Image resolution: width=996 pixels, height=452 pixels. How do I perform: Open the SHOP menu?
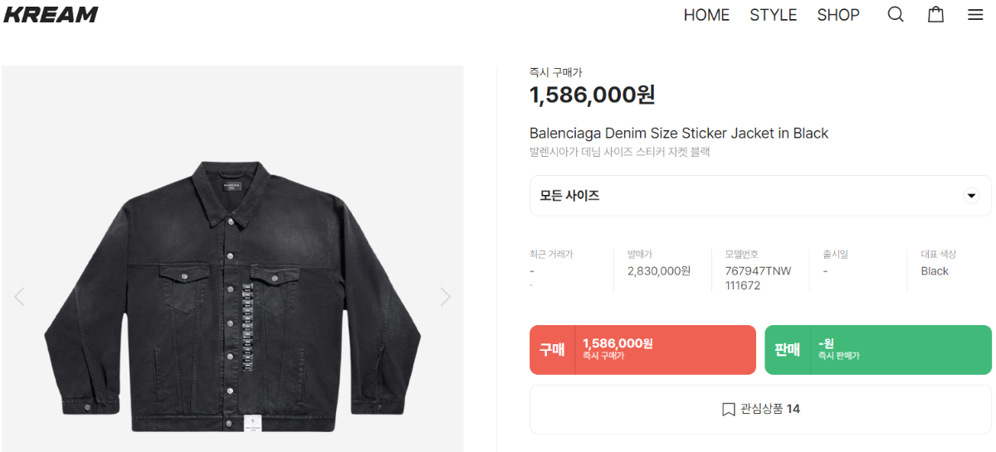(x=838, y=15)
